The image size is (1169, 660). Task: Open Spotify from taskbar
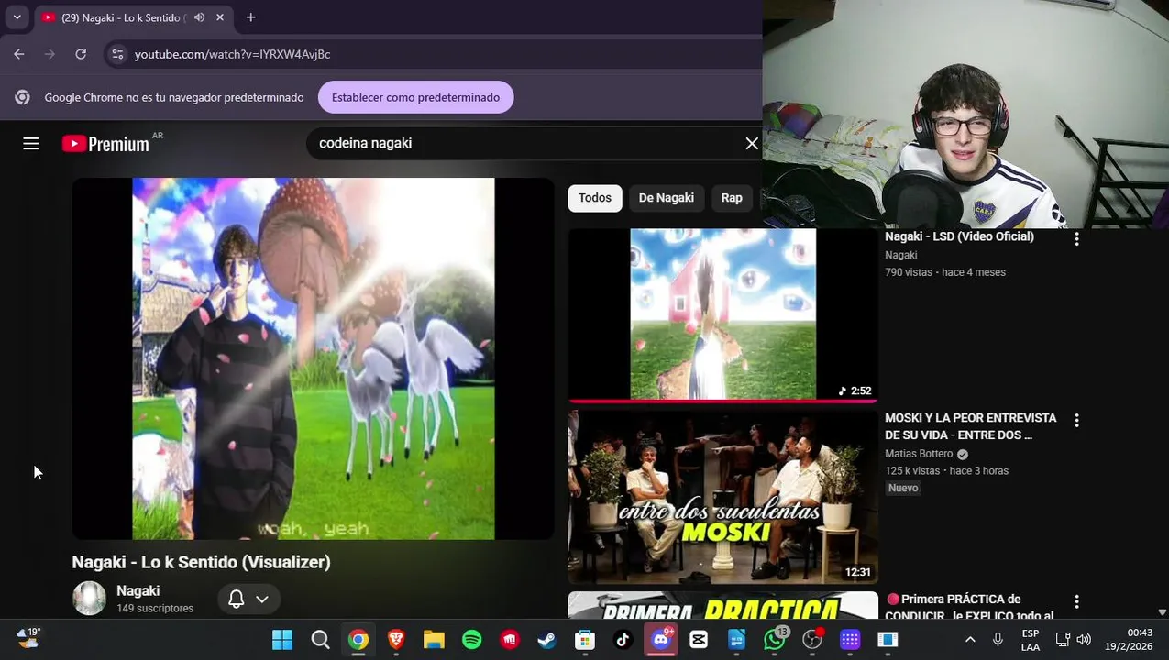[472, 640]
